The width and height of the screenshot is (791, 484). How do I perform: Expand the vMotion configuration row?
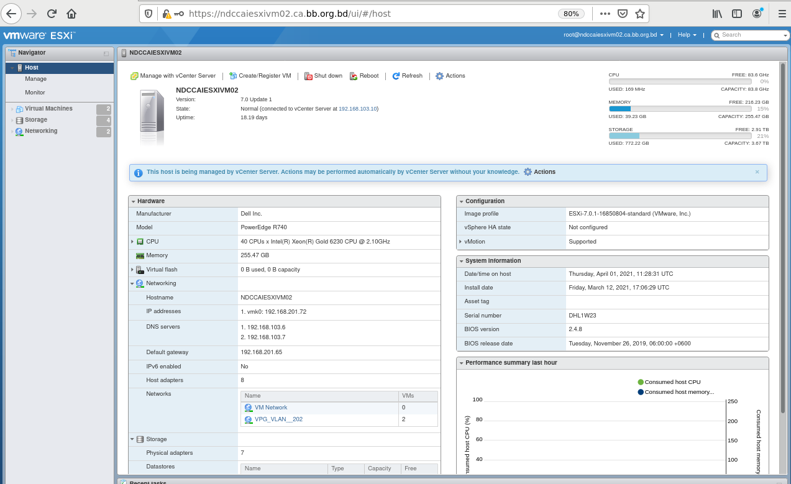click(x=460, y=242)
